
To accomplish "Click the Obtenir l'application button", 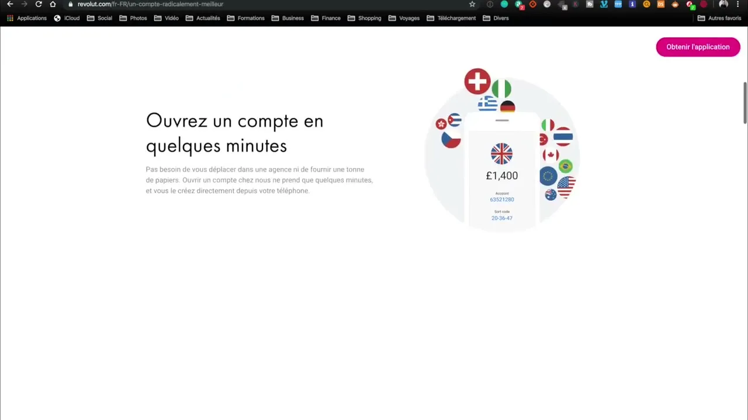I will pyautogui.click(x=698, y=47).
